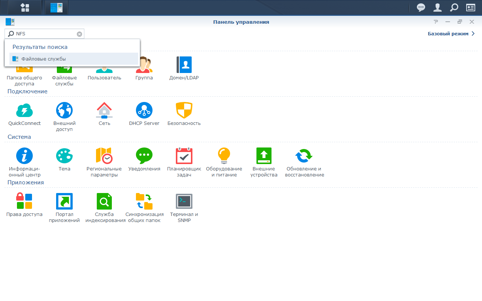This screenshot has height=301, width=482.
Task: Open Региональные параметры settings
Action: tap(104, 163)
